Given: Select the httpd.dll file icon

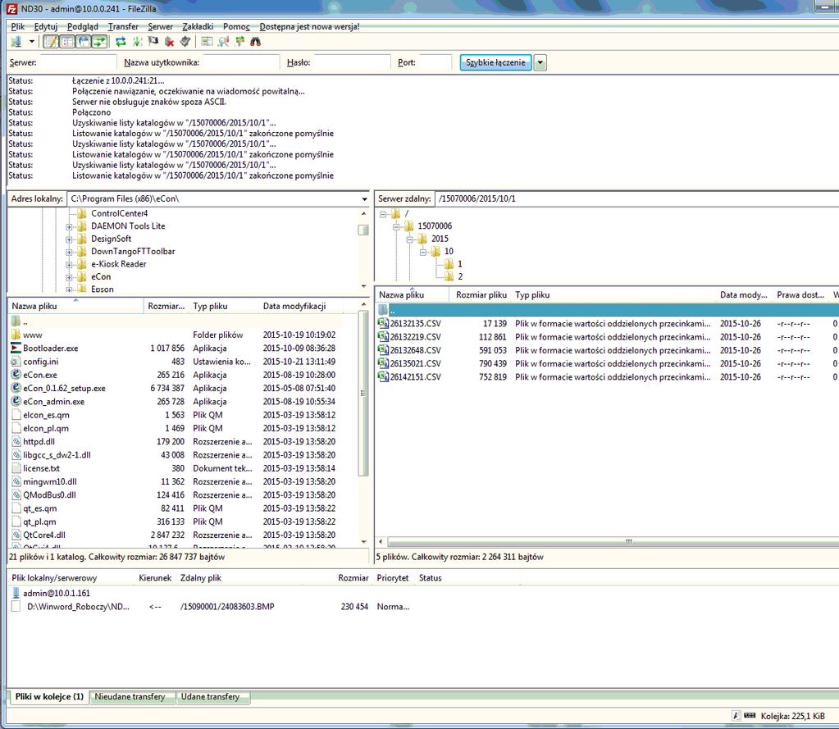Looking at the screenshot, I should click(16, 441).
